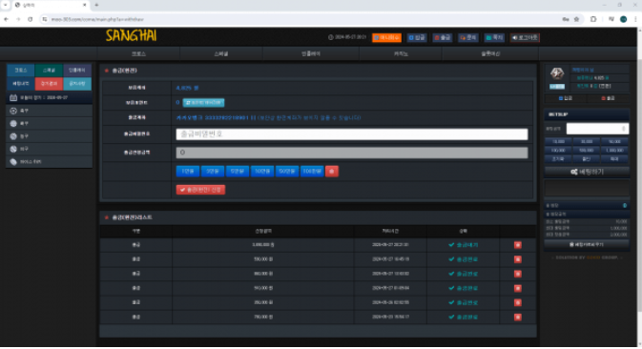Add 100만원 to withdrawal amount
642x349 pixels.
tap(312, 171)
